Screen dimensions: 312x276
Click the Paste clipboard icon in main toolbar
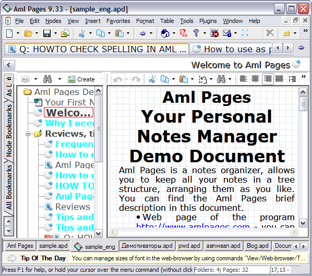[119, 33]
